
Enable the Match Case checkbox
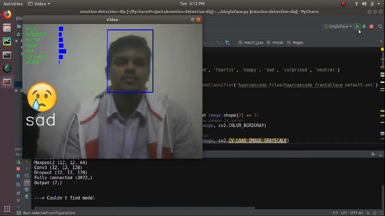[241, 43]
